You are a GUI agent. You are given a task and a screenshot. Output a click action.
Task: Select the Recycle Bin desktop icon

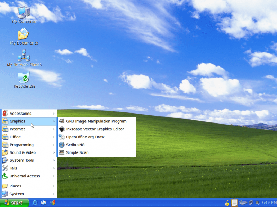click(24, 80)
